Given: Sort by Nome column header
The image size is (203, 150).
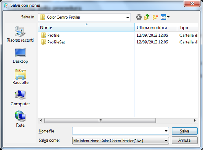Looking at the screenshot, I should click(x=86, y=27).
